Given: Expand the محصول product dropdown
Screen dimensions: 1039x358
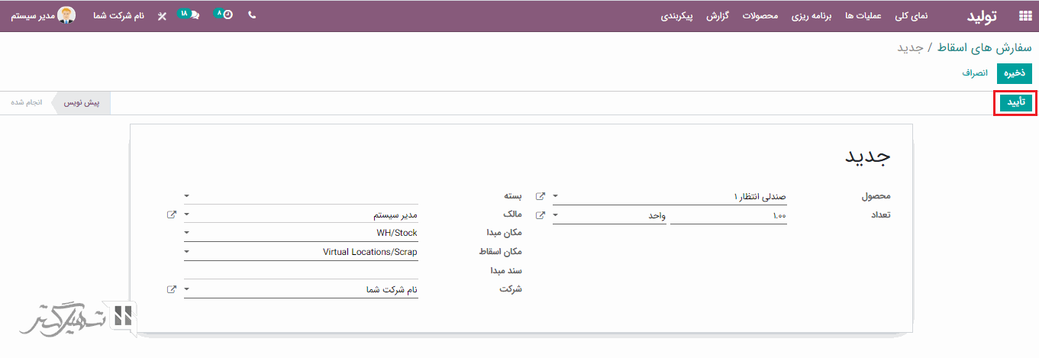Looking at the screenshot, I should tap(555, 196).
